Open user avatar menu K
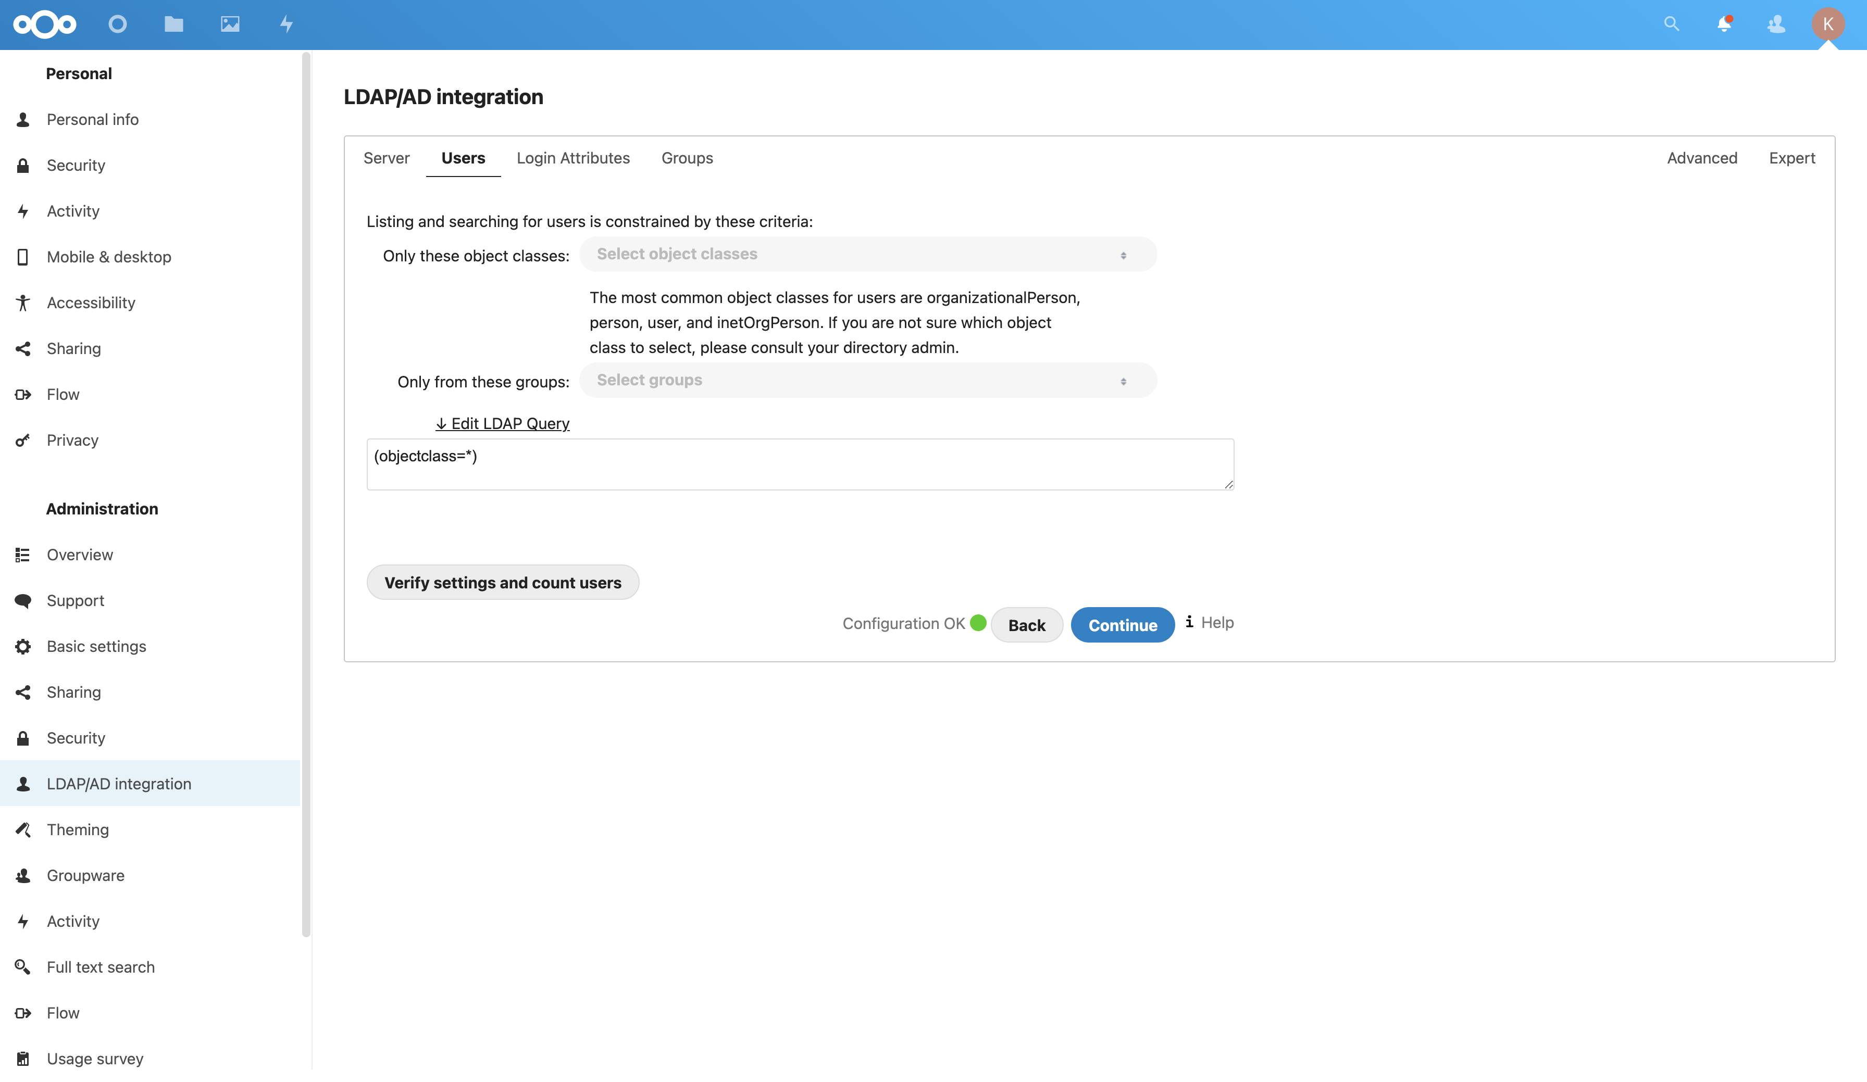The height and width of the screenshot is (1082, 1867). [1827, 24]
